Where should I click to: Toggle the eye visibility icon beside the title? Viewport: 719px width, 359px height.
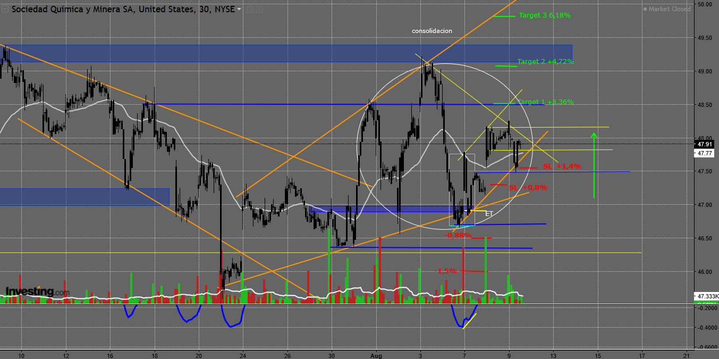click(x=251, y=10)
